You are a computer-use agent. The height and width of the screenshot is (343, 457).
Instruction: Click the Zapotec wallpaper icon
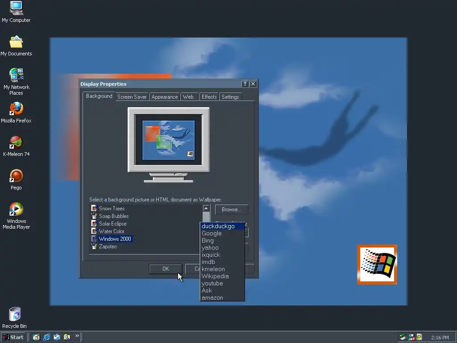(x=94, y=246)
